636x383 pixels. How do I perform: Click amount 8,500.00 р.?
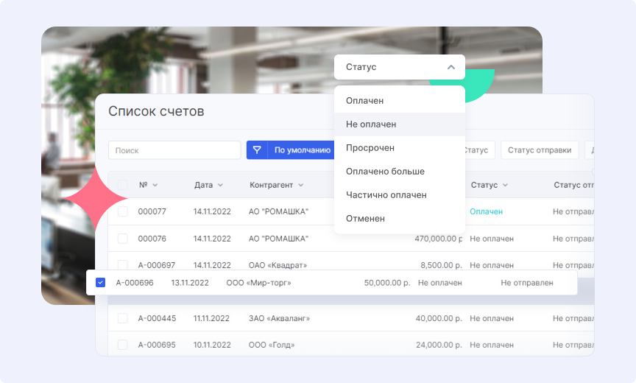pos(442,265)
